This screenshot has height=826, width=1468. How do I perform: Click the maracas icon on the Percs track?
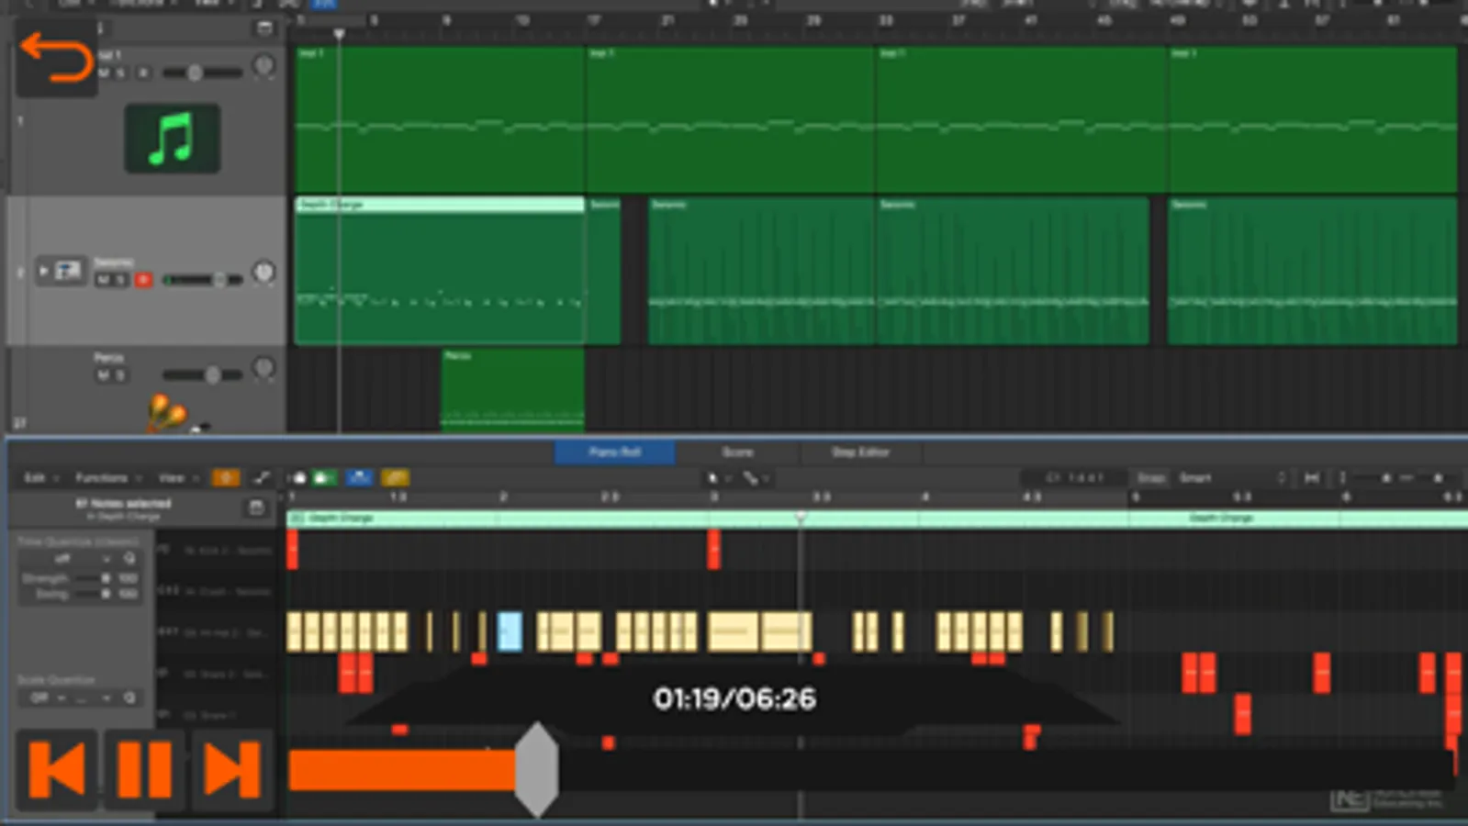click(168, 412)
